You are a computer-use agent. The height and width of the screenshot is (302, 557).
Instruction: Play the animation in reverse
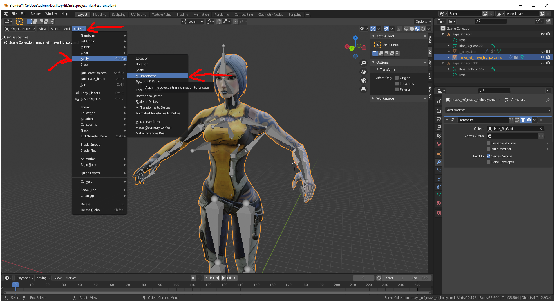218,278
